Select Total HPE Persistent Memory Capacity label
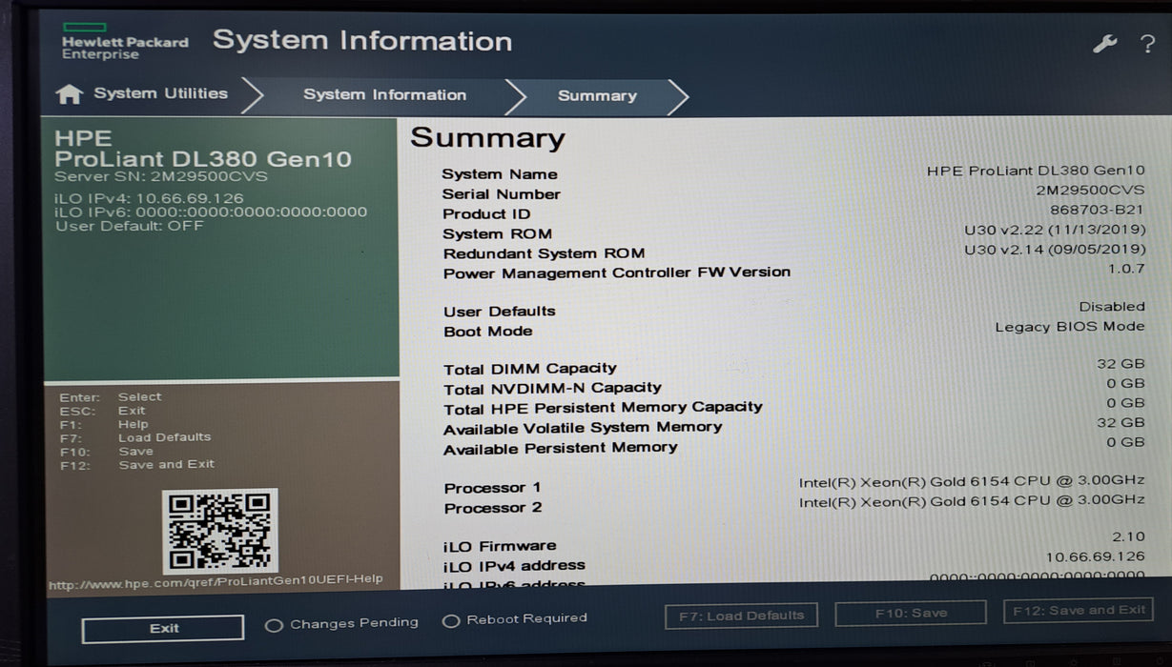Image resolution: width=1172 pixels, height=667 pixels. (603, 408)
